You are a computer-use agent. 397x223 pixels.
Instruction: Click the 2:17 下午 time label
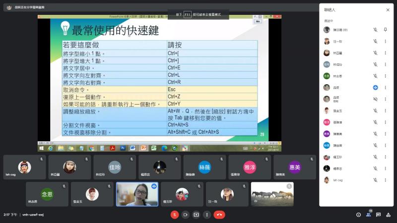[x=10, y=215]
